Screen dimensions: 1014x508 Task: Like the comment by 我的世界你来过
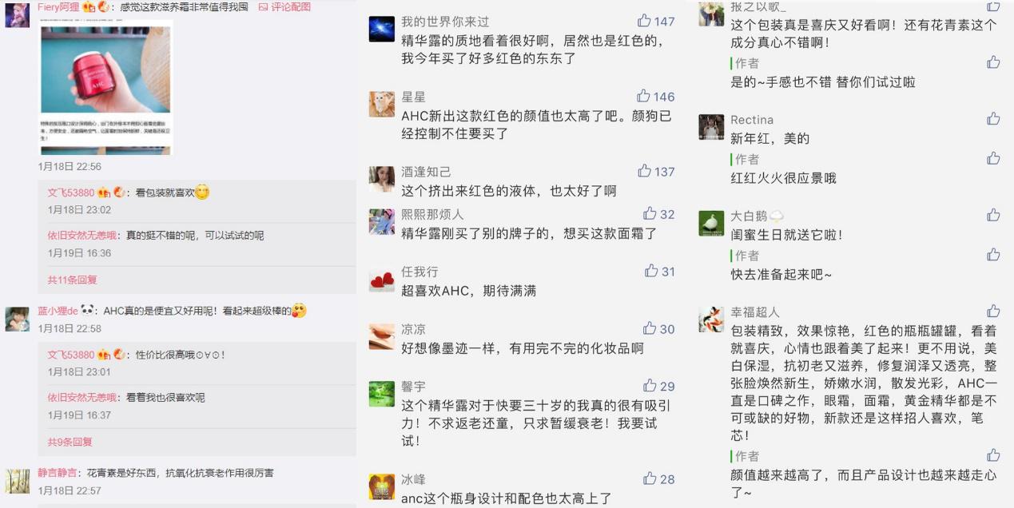coord(644,22)
